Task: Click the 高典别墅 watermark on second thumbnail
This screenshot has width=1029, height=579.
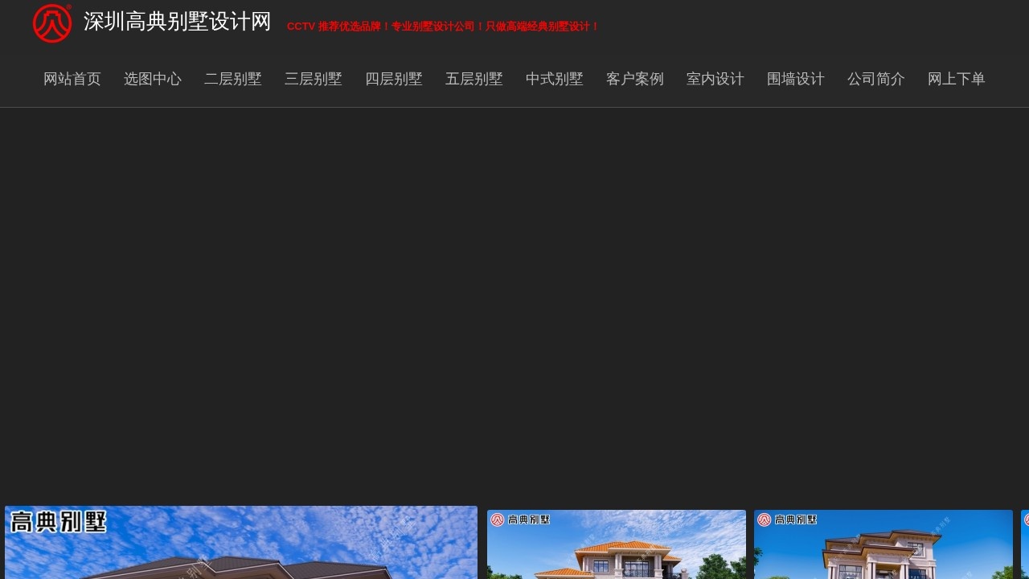Action: pyautogui.click(x=521, y=519)
